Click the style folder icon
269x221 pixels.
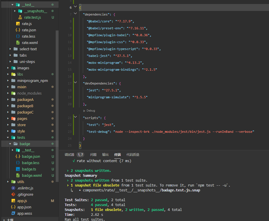(13, 131)
